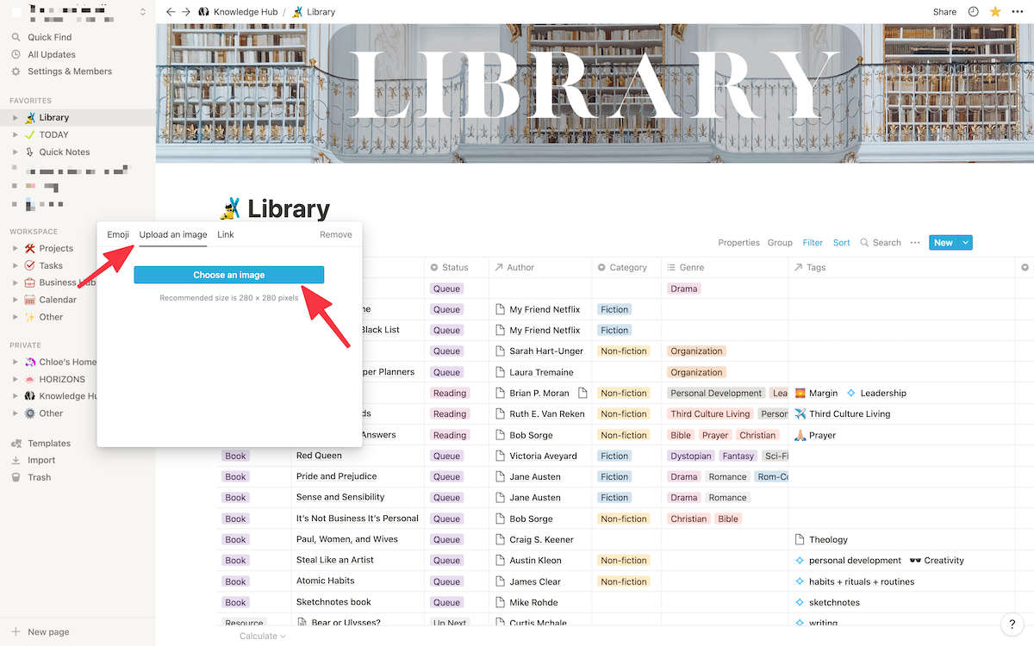Click the Choose an image button
Viewport: 1034px width, 646px height.
pyautogui.click(x=228, y=275)
